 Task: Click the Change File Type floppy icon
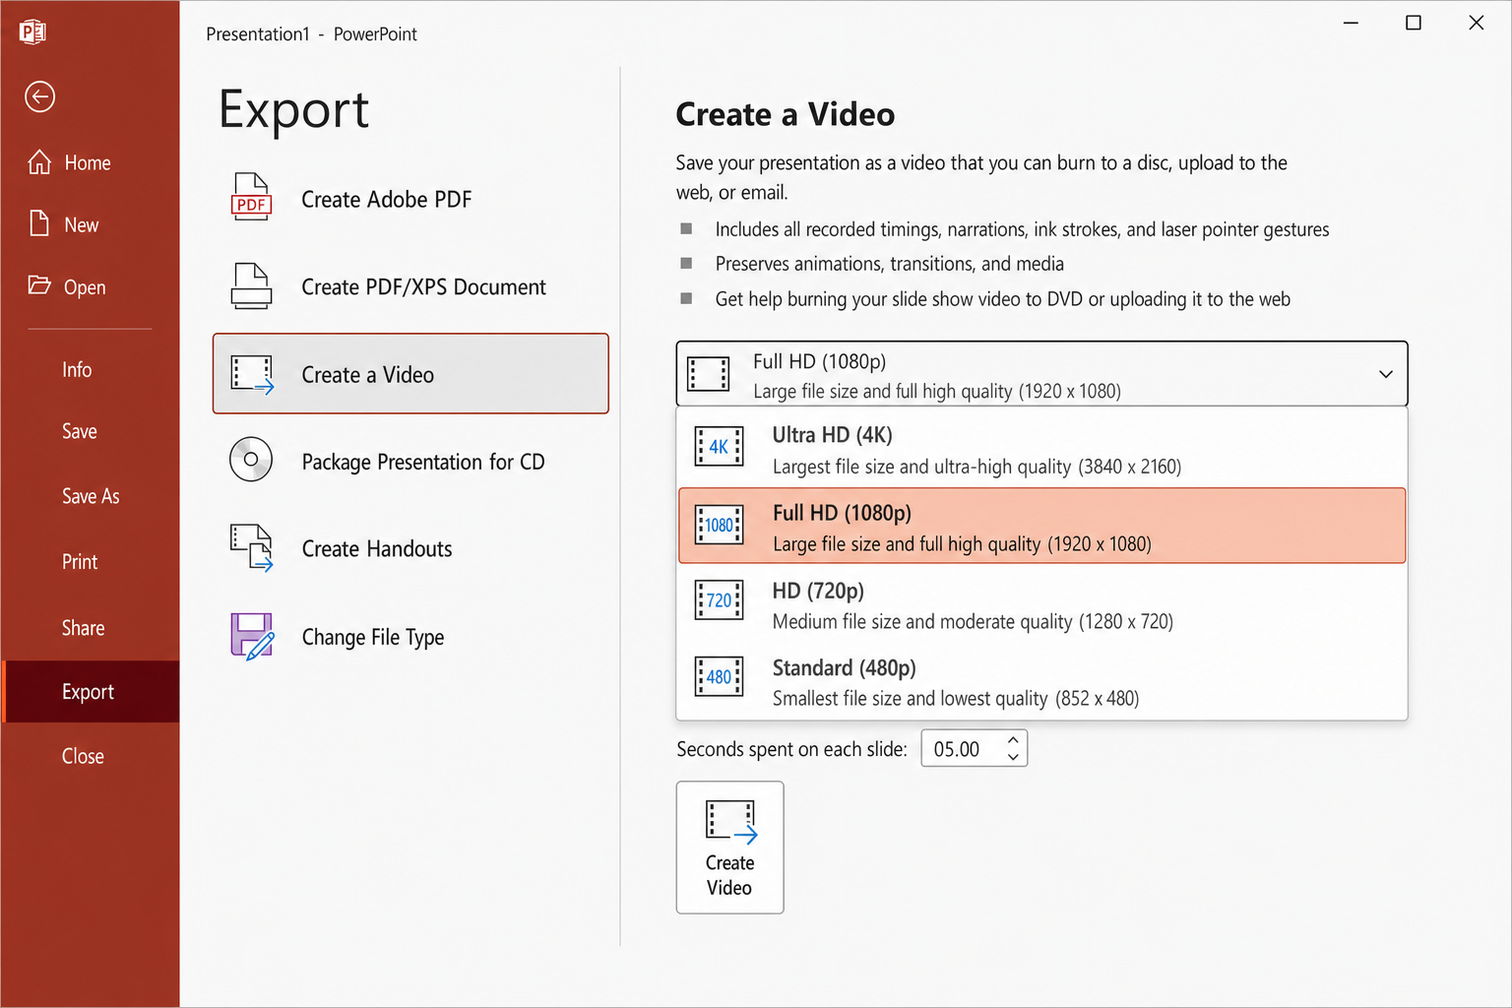click(252, 636)
